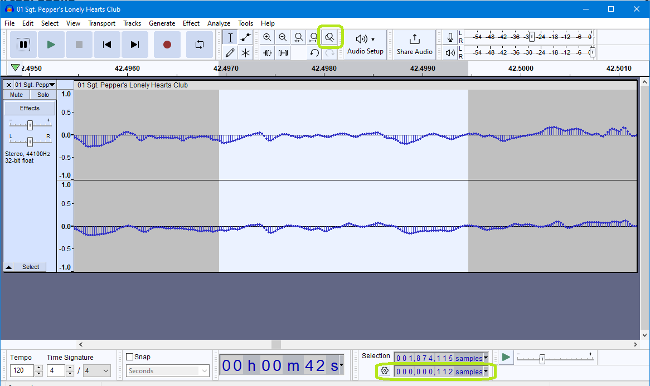Open the Analyze menu
Image resolution: width=650 pixels, height=386 pixels.
click(219, 23)
